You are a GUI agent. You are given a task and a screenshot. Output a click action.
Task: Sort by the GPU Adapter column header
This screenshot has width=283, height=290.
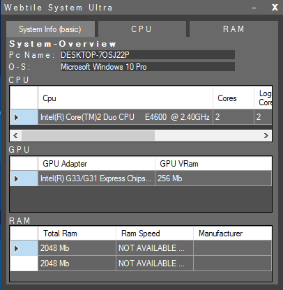click(x=96, y=164)
